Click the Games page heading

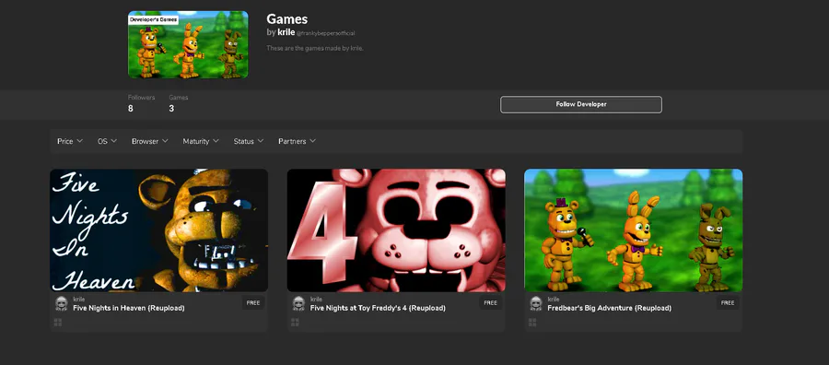pos(286,19)
